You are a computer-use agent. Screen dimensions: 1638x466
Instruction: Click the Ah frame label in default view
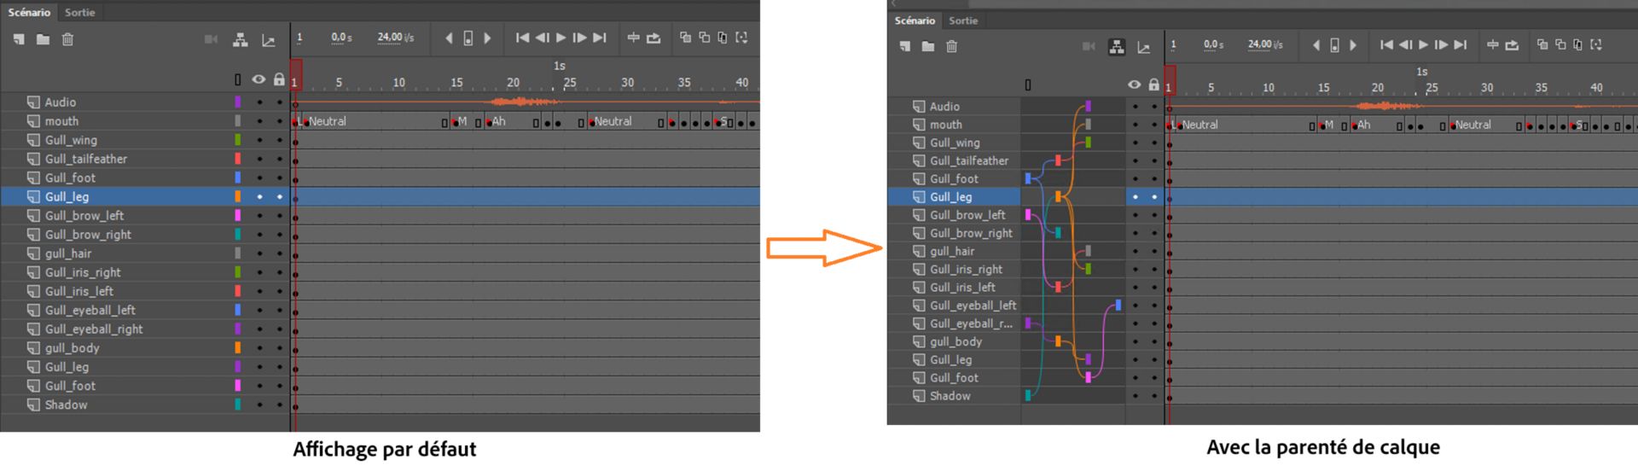[498, 121]
